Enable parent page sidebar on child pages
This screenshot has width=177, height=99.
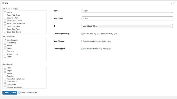[83, 34]
